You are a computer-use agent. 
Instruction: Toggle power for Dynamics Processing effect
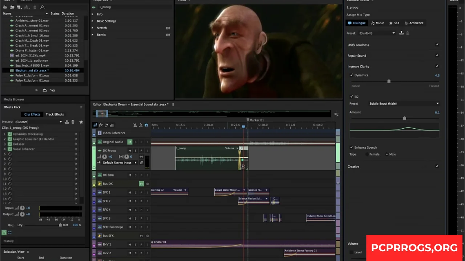[10, 134]
